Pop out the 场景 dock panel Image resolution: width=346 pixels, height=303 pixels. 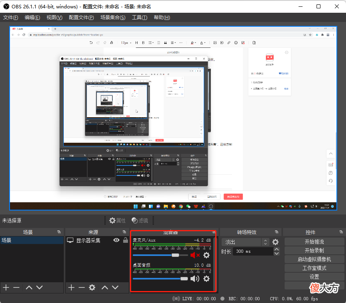[59, 232]
